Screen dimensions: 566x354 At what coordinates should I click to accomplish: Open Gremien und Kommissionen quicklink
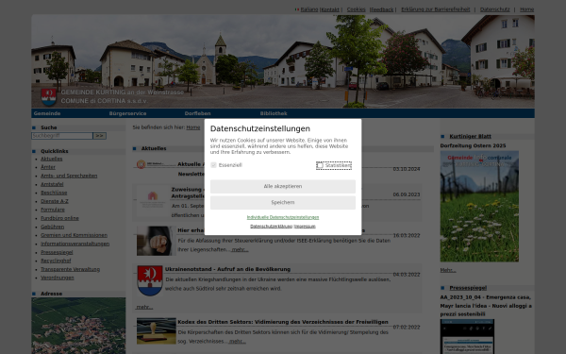click(74, 235)
